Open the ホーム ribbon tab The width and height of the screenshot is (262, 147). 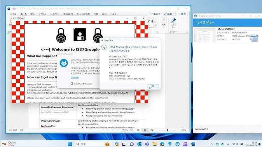click(24, 14)
